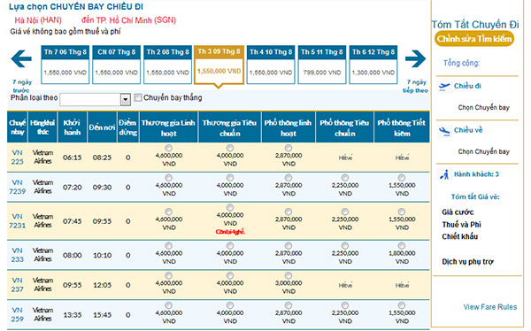Open flight VN 7239 link
This screenshot has width=531, height=331.
pos(18,187)
